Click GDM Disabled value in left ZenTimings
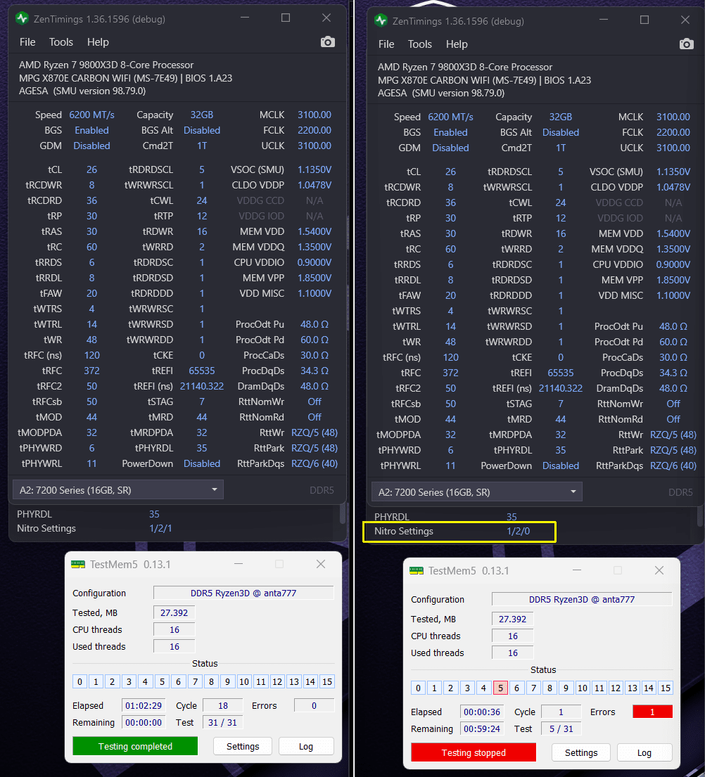The image size is (705, 777). click(x=91, y=146)
